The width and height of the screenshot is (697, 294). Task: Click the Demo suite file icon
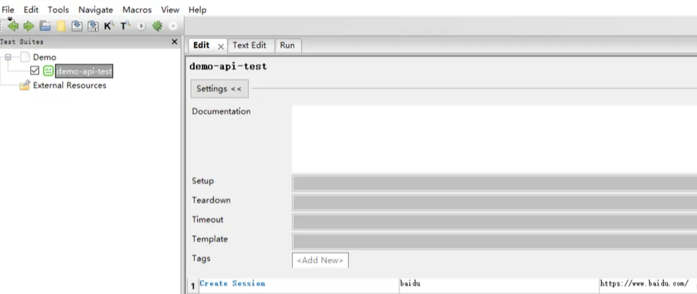25,58
